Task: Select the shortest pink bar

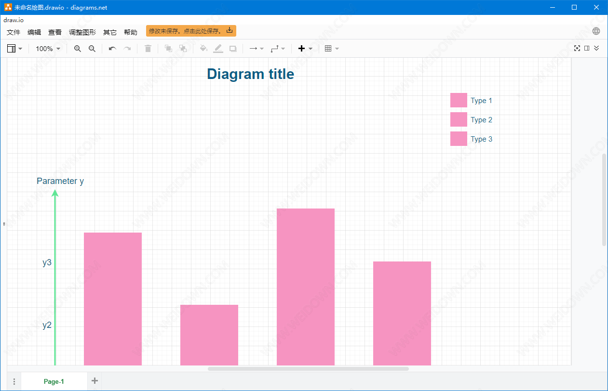Action: tap(209, 335)
